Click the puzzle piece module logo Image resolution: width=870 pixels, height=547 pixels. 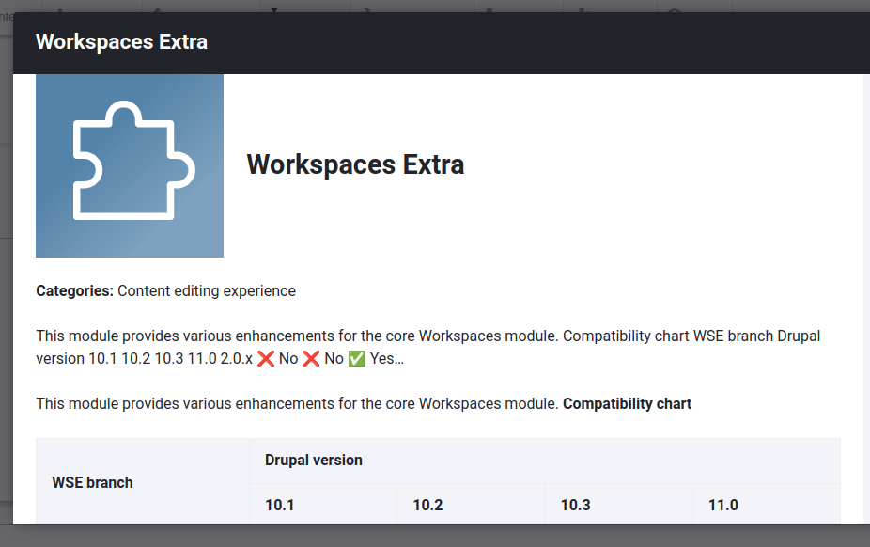130,165
